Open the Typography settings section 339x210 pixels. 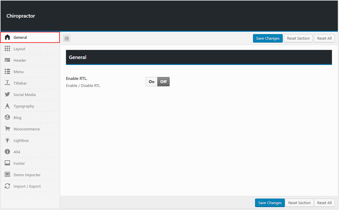[24, 106]
